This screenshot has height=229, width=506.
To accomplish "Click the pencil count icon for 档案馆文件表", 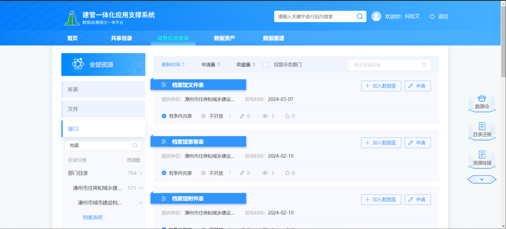I will 242,116.
